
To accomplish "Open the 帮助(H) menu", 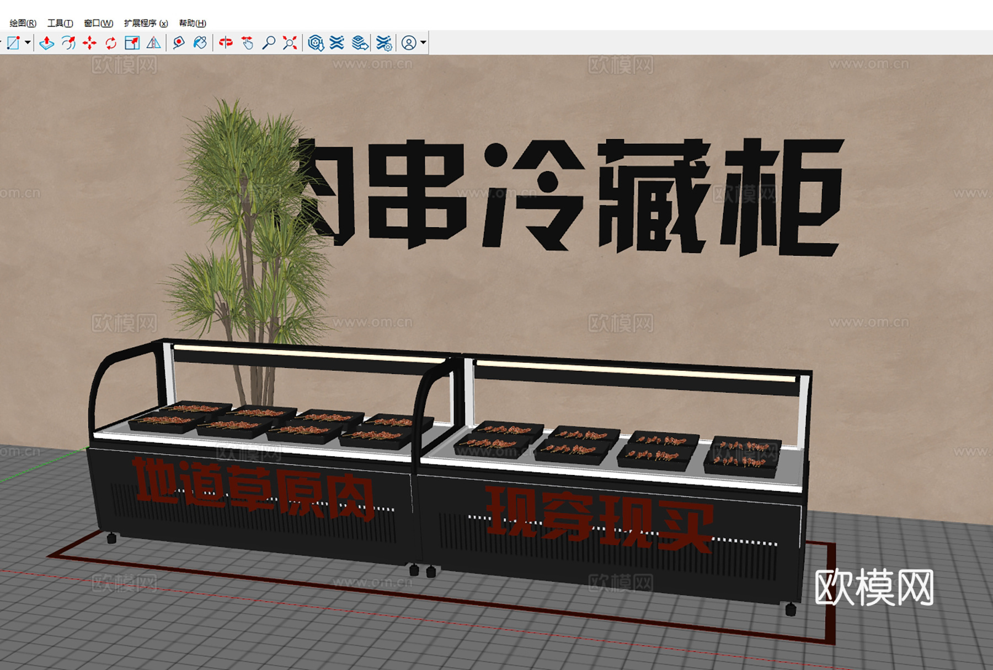I will (193, 23).
